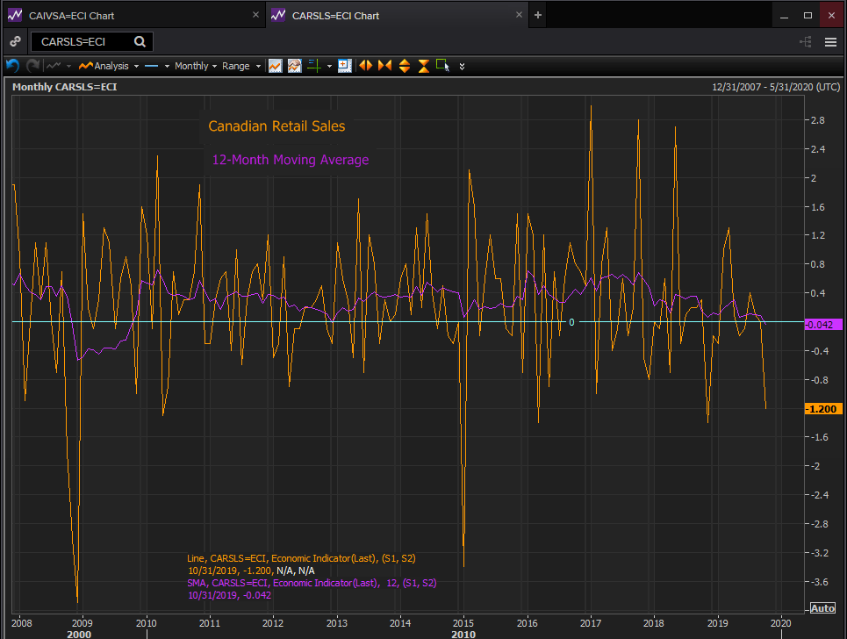The image size is (847, 639).
Task: Click the Auto scale button
Action: coord(822,608)
